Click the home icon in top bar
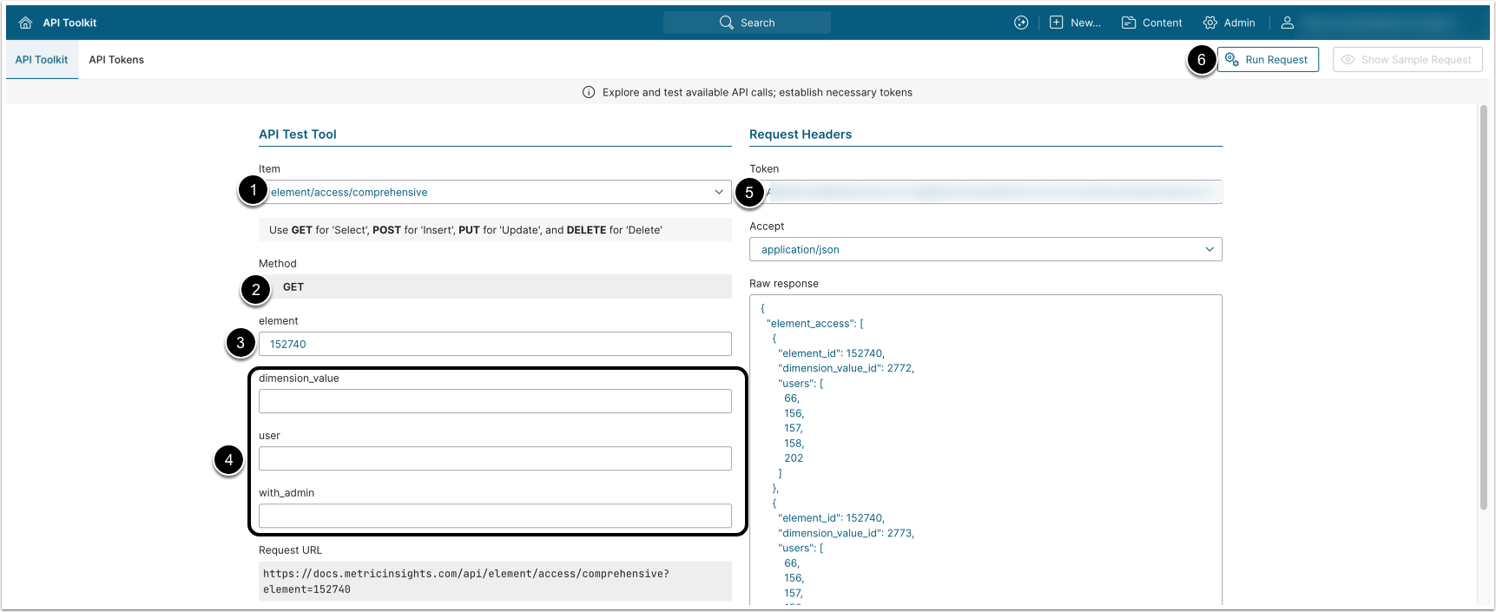This screenshot has width=1496, height=612. (x=25, y=23)
